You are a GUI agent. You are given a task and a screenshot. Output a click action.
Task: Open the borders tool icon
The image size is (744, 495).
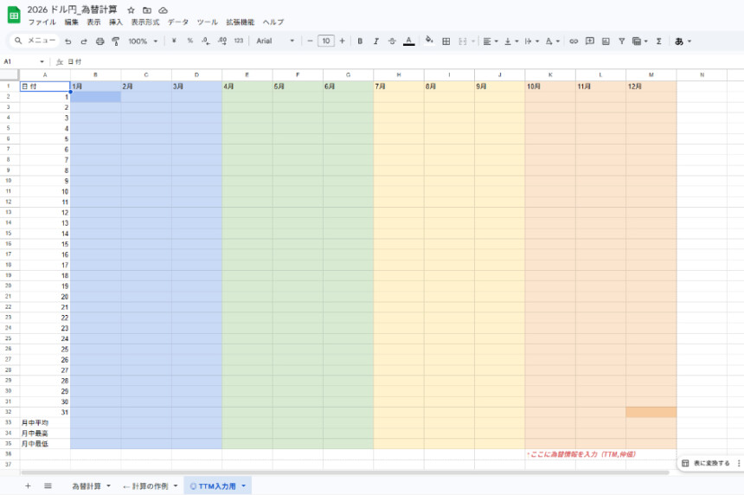pos(446,41)
